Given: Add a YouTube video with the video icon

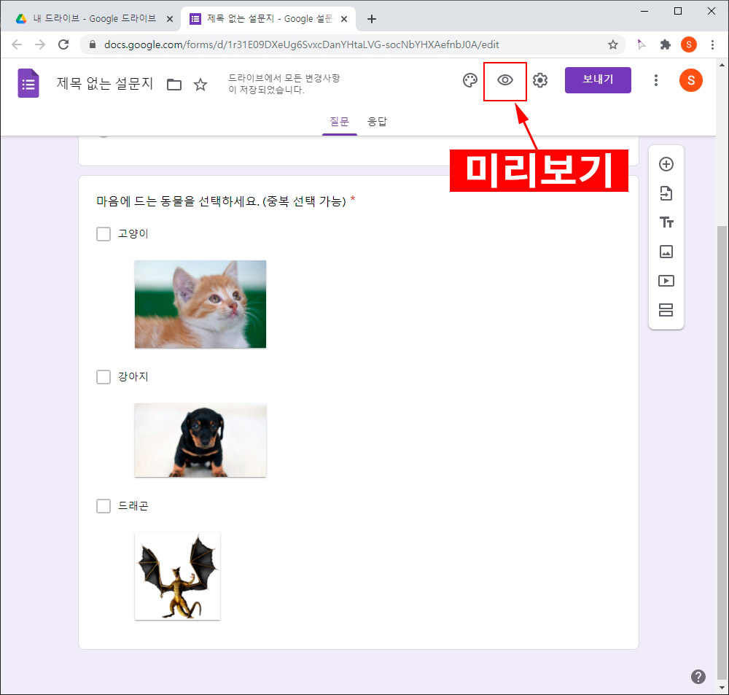Looking at the screenshot, I should 666,281.
